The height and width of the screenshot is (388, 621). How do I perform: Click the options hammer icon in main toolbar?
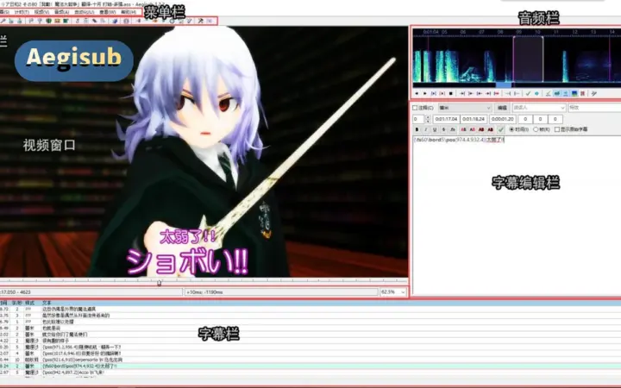200,21
